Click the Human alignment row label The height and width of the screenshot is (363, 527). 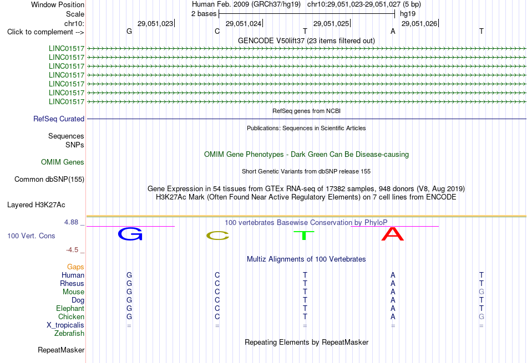tap(73, 275)
